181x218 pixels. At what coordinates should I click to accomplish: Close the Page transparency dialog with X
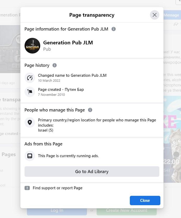tap(154, 15)
